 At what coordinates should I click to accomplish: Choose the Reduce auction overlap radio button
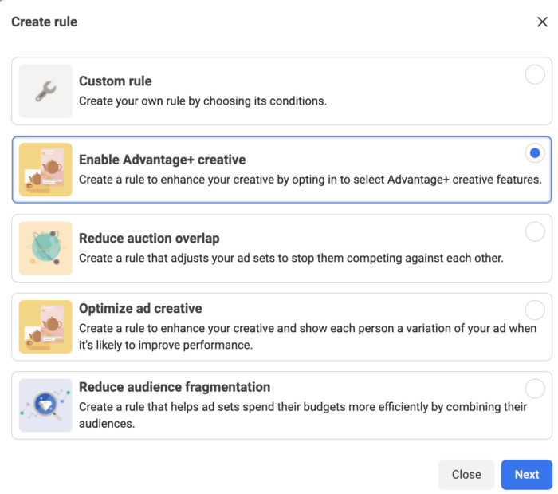click(x=535, y=231)
